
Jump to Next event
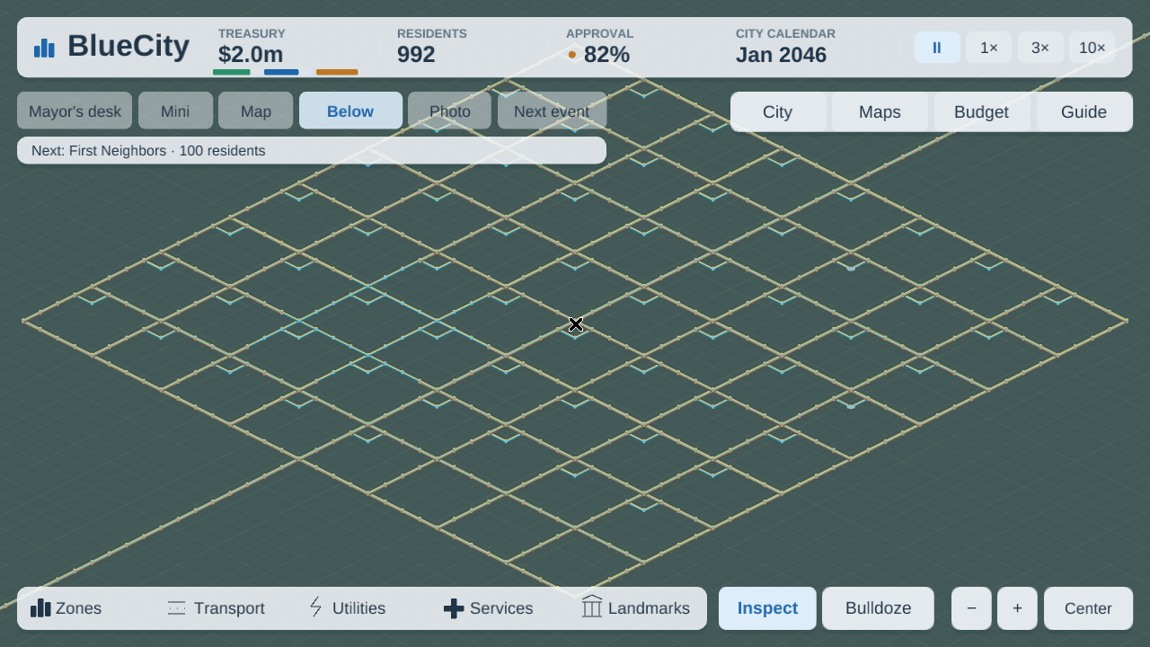pyautogui.click(x=552, y=111)
